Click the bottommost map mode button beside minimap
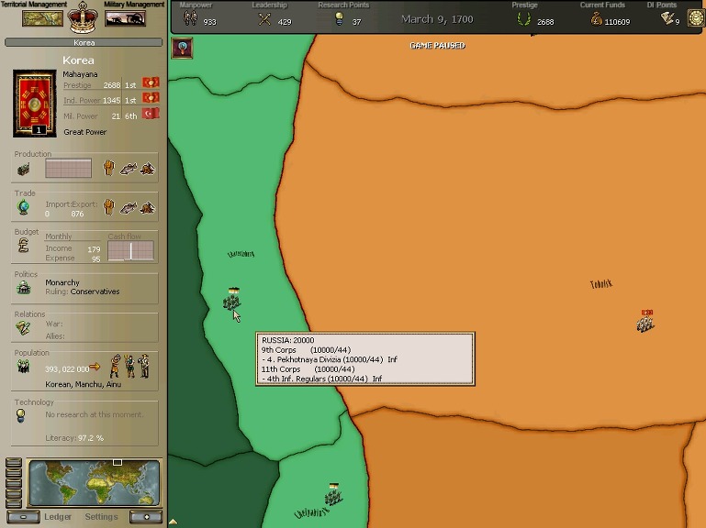Viewport: 706px width, 528px height. pyautogui.click(x=14, y=504)
